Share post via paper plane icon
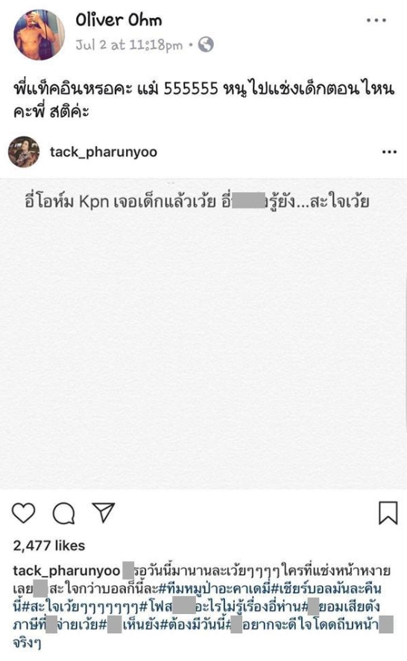The width and height of the screenshot is (407, 661). click(x=104, y=512)
